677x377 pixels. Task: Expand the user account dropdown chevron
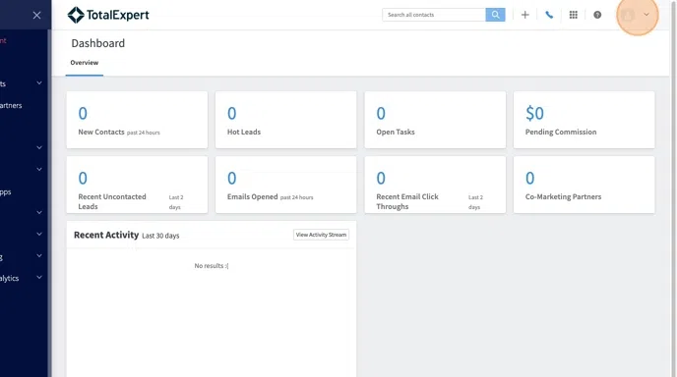(646, 15)
